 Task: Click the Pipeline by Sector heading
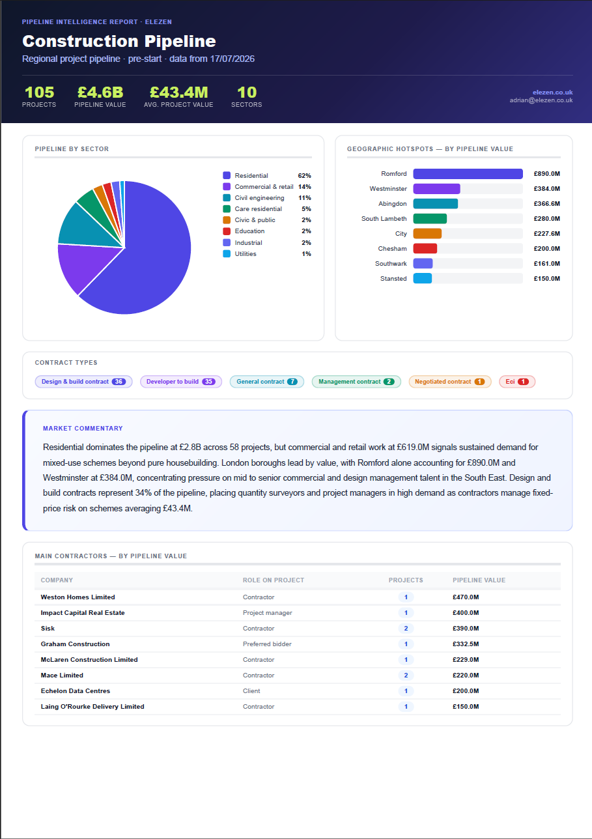tap(72, 149)
